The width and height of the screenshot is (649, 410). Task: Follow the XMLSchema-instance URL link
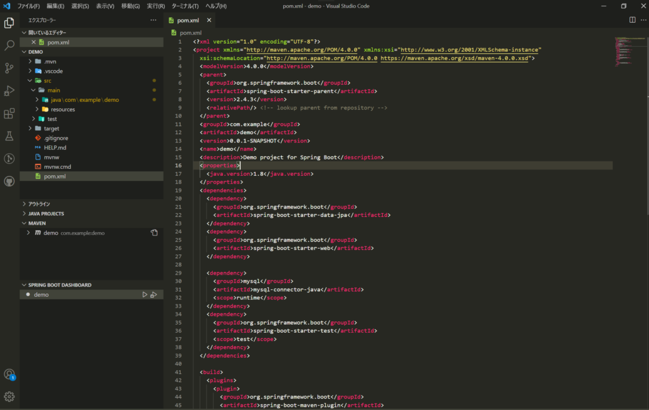[x=470, y=50]
